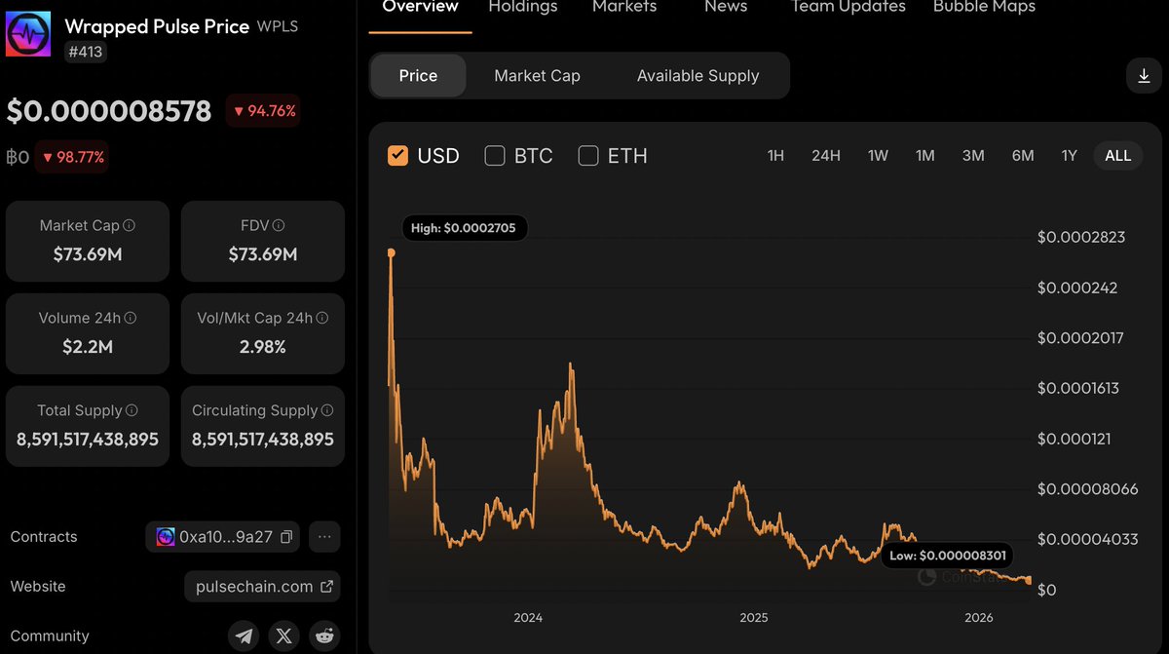Click FDV info icon

click(x=279, y=225)
